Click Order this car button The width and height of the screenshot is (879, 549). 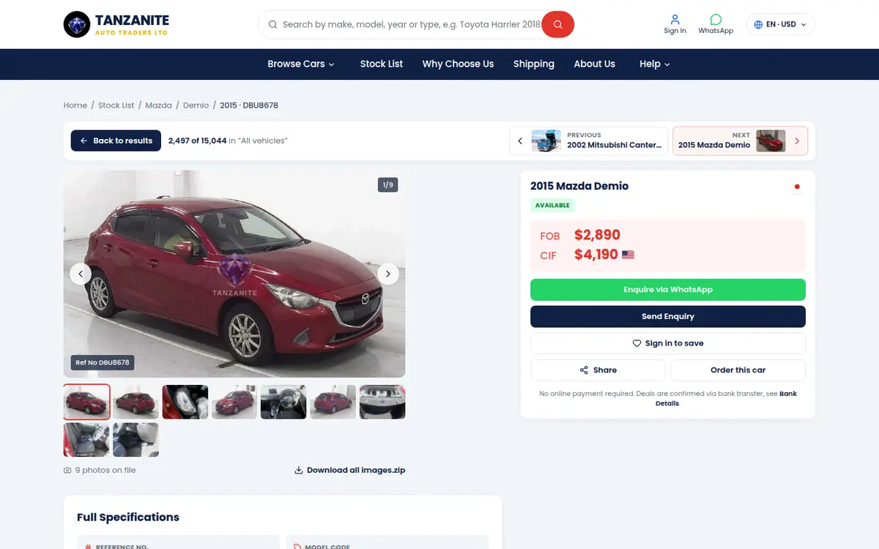(x=738, y=370)
